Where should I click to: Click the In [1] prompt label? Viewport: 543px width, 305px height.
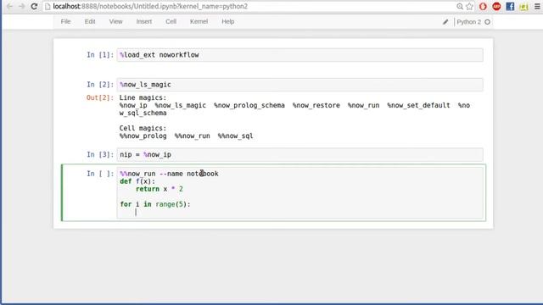point(100,55)
